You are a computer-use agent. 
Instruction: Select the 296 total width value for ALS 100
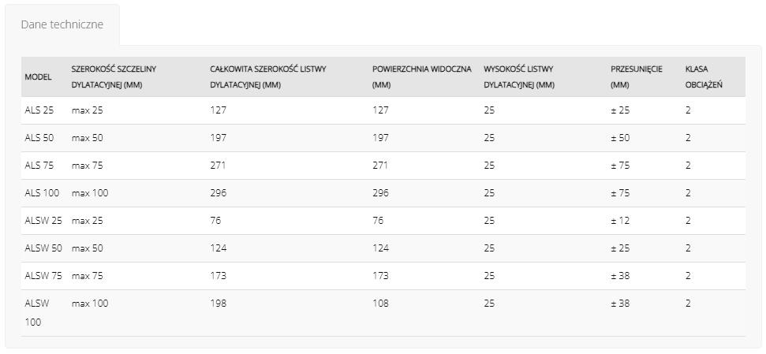tap(219, 193)
